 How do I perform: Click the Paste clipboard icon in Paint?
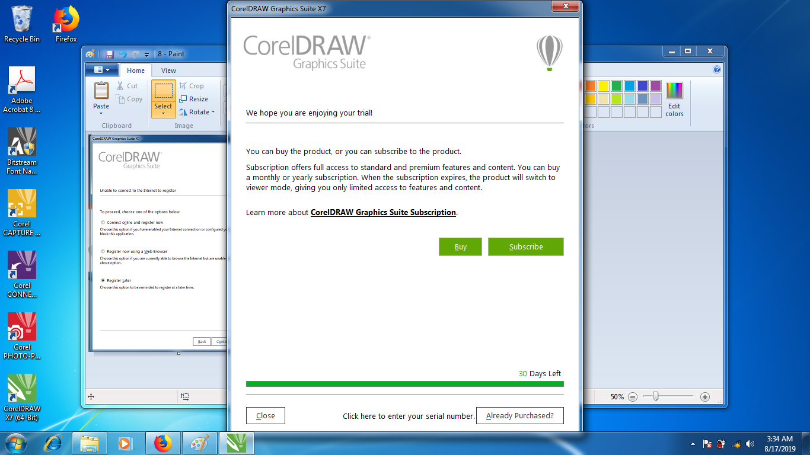101,91
